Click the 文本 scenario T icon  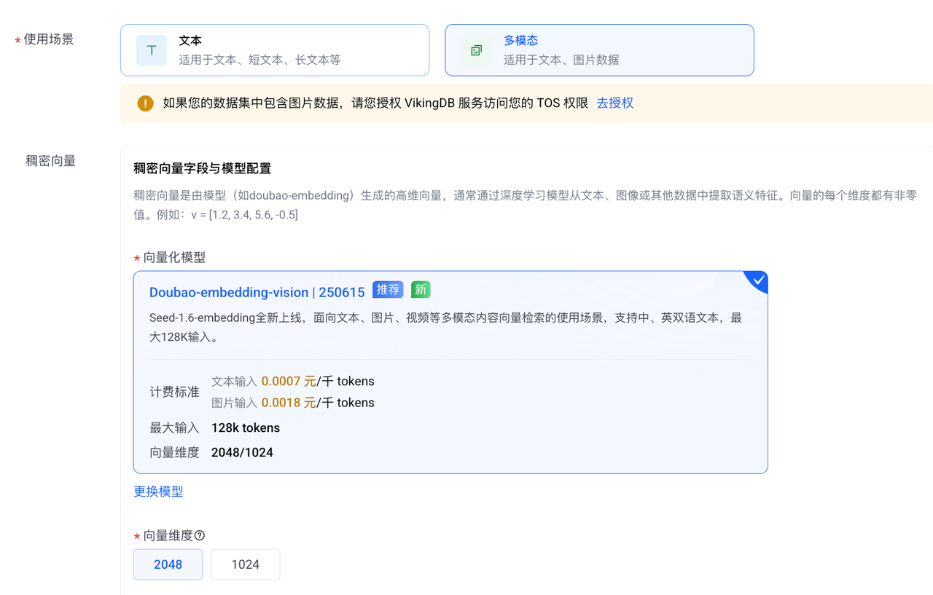[x=152, y=50]
